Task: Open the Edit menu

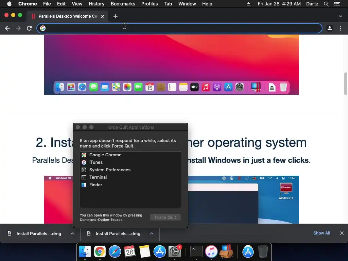Action: tap(61, 4)
